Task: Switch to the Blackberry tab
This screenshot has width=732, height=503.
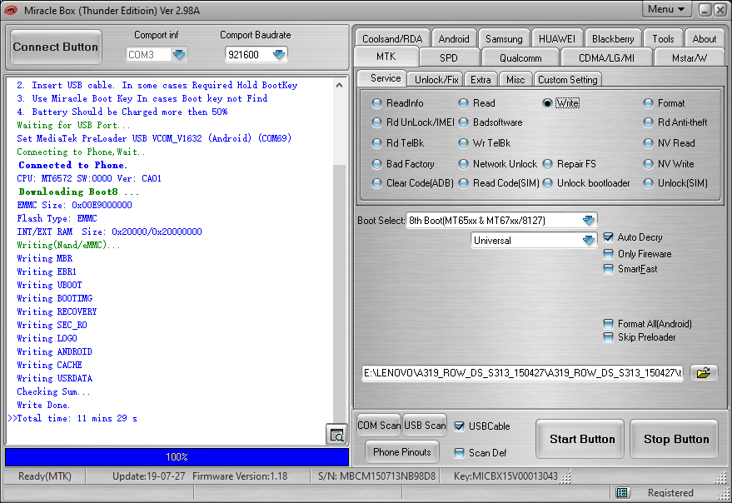Action: tap(613, 39)
